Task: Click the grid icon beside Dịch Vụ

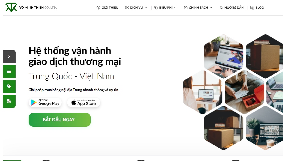Action: pyautogui.click(x=127, y=8)
